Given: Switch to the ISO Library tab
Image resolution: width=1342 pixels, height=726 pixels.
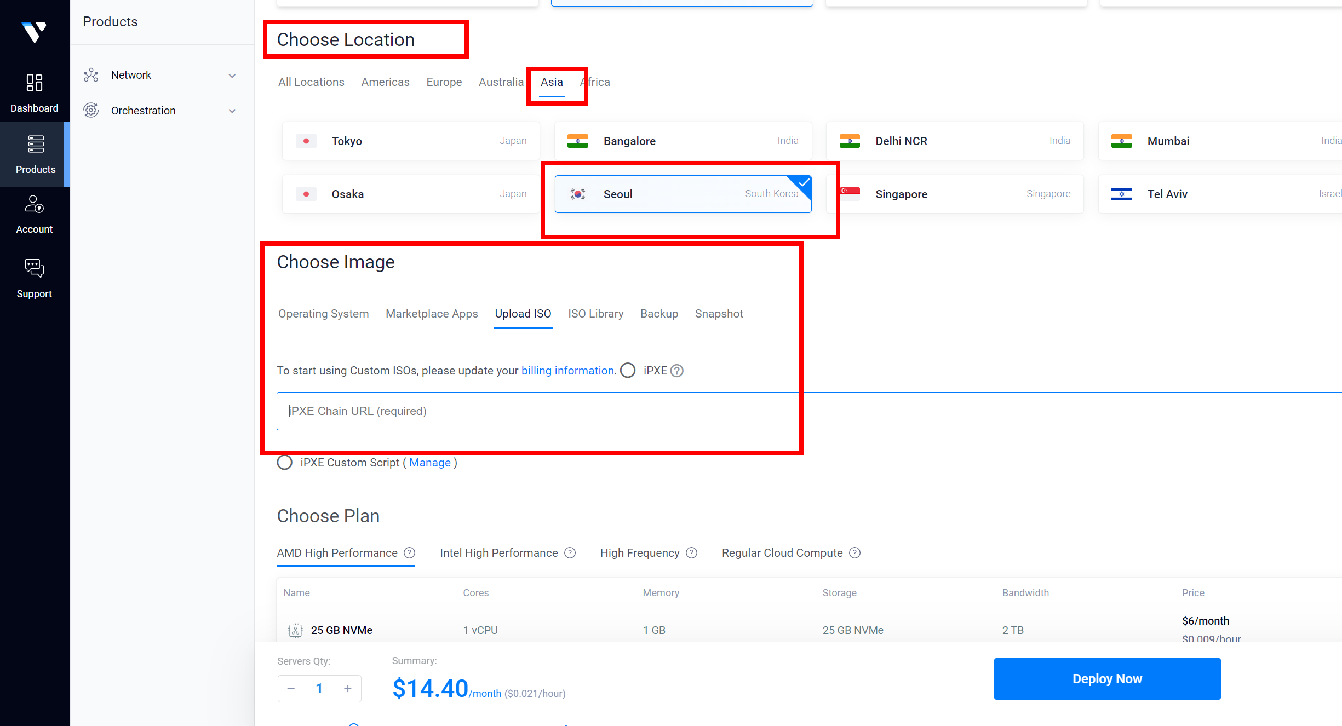Looking at the screenshot, I should tap(595, 314).
